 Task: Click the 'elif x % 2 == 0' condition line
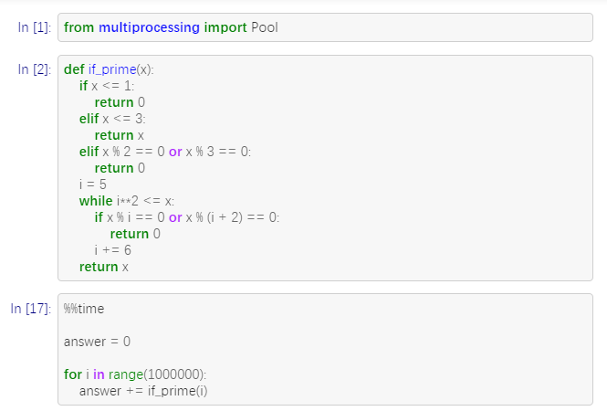pos(165,152)
